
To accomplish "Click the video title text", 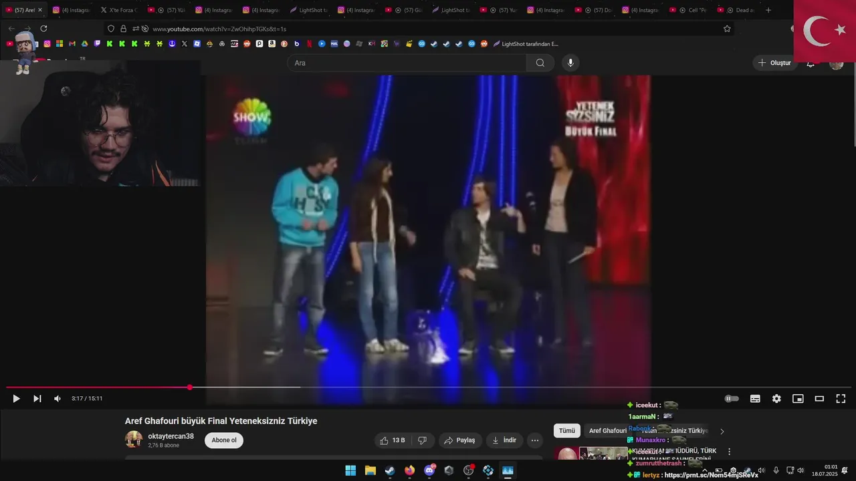I will pos(221,421).
